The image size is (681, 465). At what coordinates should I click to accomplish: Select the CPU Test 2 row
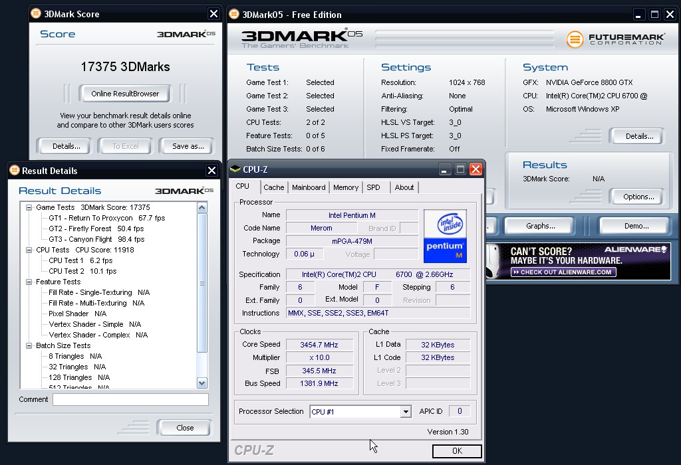click(82, 271)
